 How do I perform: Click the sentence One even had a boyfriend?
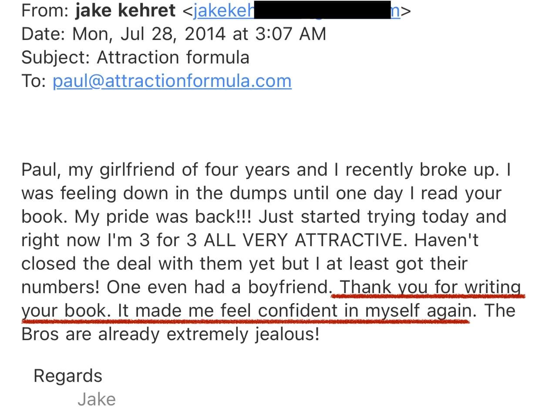point(219,287)
